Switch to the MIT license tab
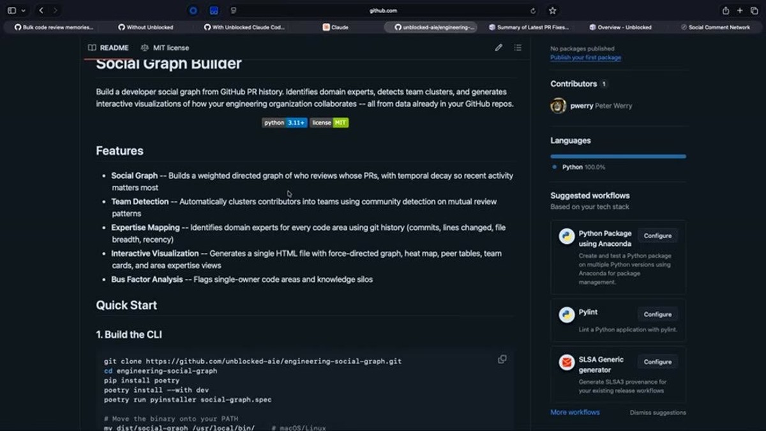Image resolution: width=766 pixels, height=431 pixels. [x=165, y=48]
